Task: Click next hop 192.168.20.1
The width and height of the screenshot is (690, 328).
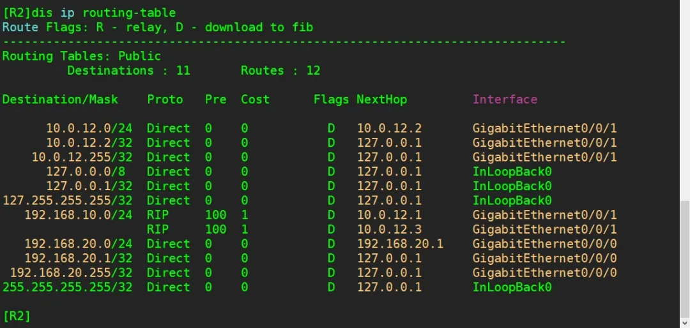Action: click(x=400, y=244)
